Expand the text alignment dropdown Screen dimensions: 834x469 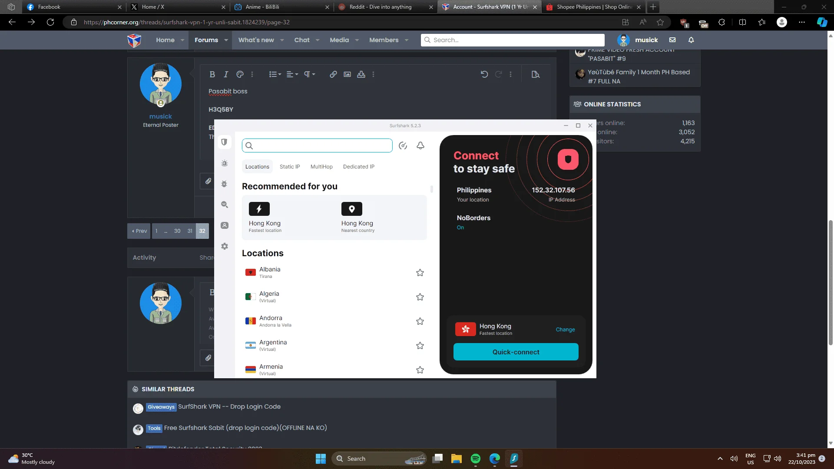coord(292,74)
